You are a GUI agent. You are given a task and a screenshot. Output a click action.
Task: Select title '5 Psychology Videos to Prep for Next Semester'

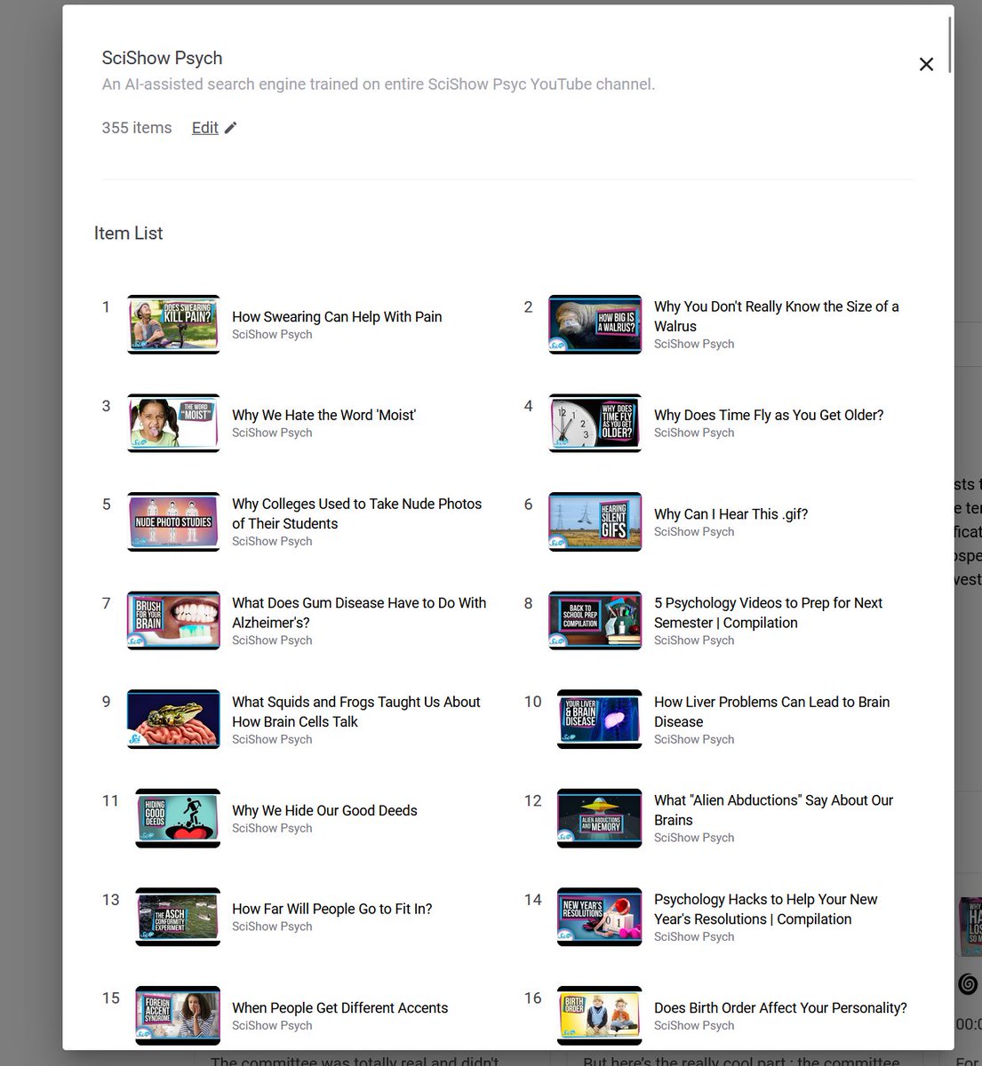768,612
